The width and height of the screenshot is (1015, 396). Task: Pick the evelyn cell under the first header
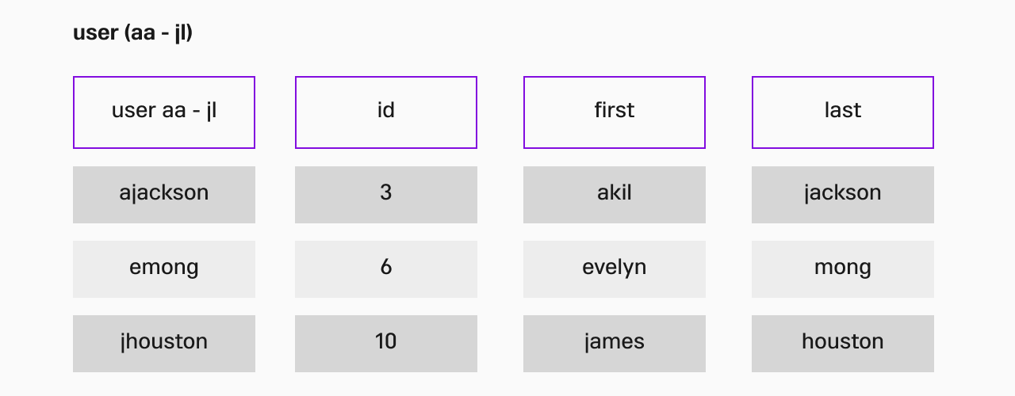pyautogui.click(x=615, y=269)
